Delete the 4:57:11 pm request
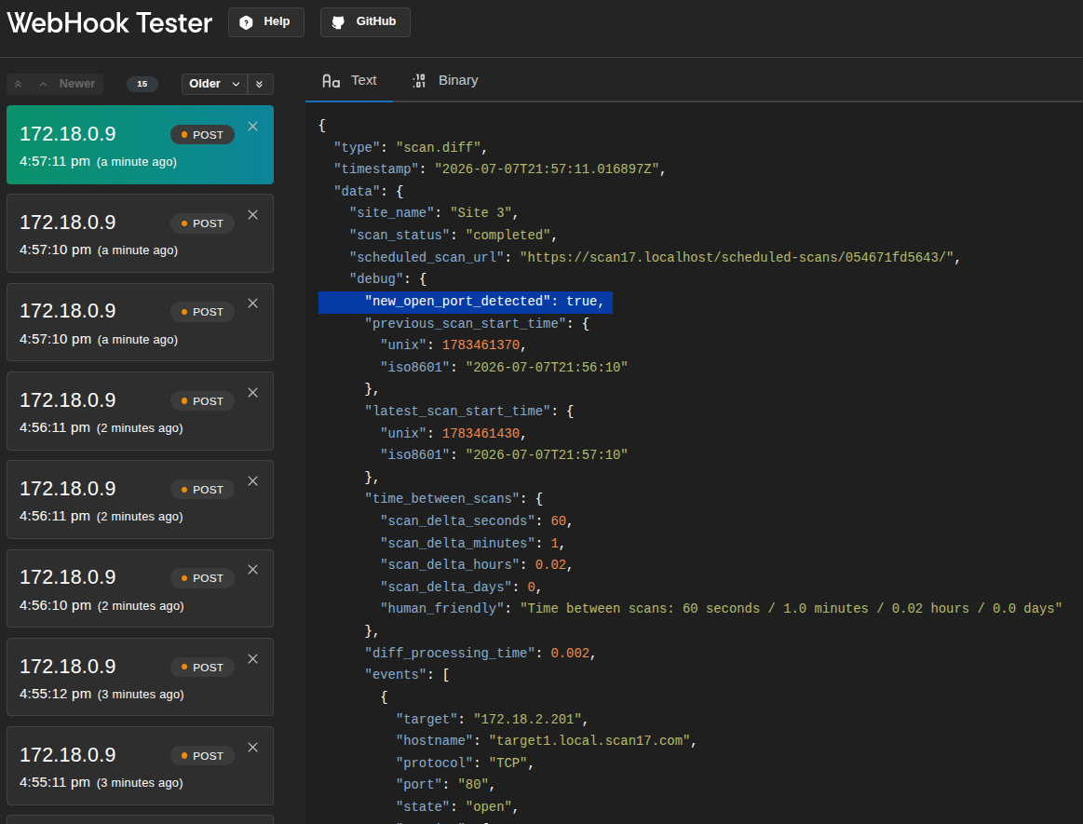1083x824 pixels. click(x=252, y=127)
